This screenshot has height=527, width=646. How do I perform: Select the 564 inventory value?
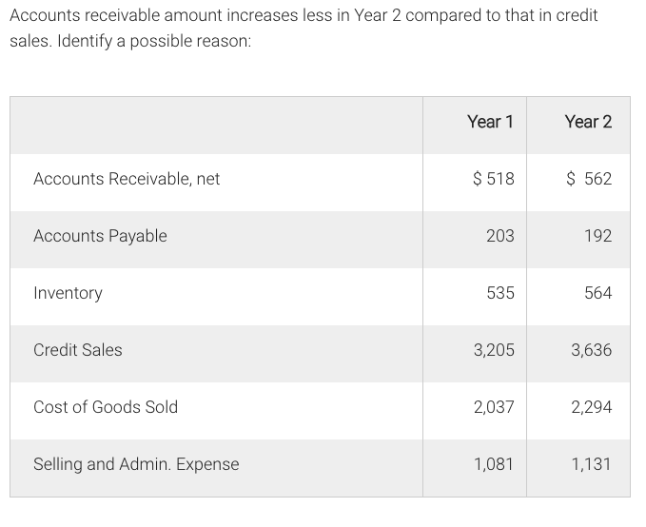coord(597,293)
